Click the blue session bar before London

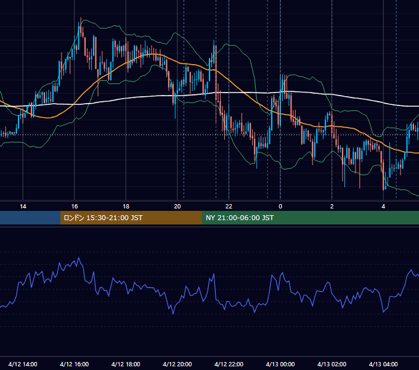(30, 218)
